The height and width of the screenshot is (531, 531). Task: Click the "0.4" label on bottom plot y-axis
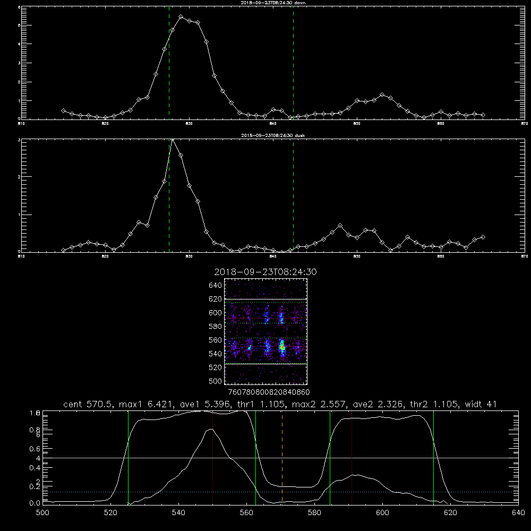tap(35, 468)
